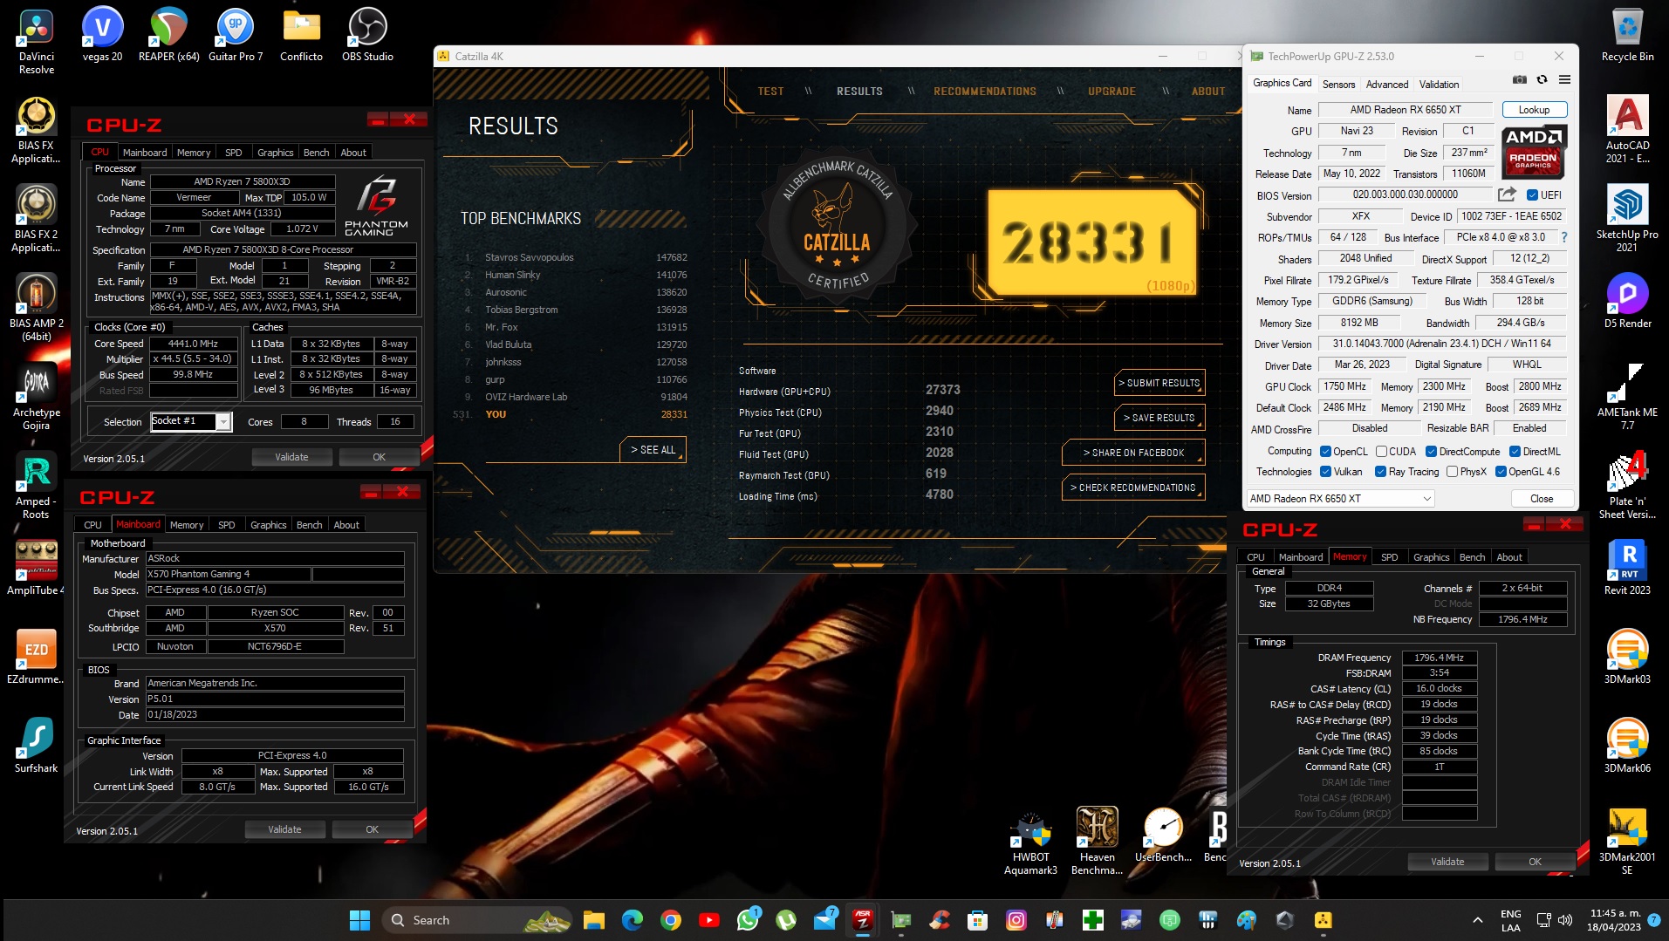Show hidden system tray icons chevron
Screen dimensions: 1669x941
click(1477, 920)
